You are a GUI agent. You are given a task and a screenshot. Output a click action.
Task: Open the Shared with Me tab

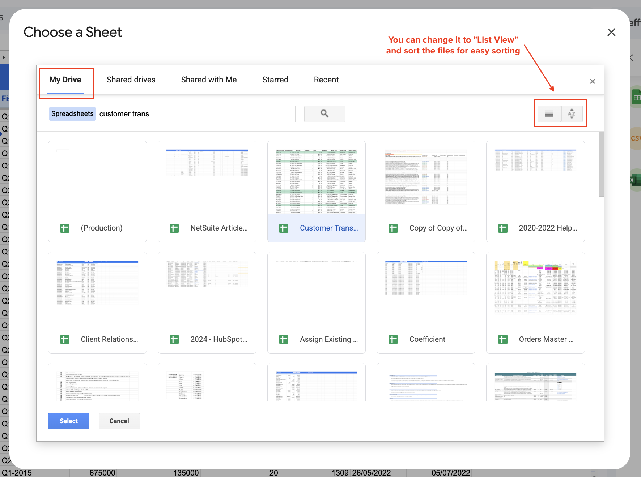[x=209, y=80]
